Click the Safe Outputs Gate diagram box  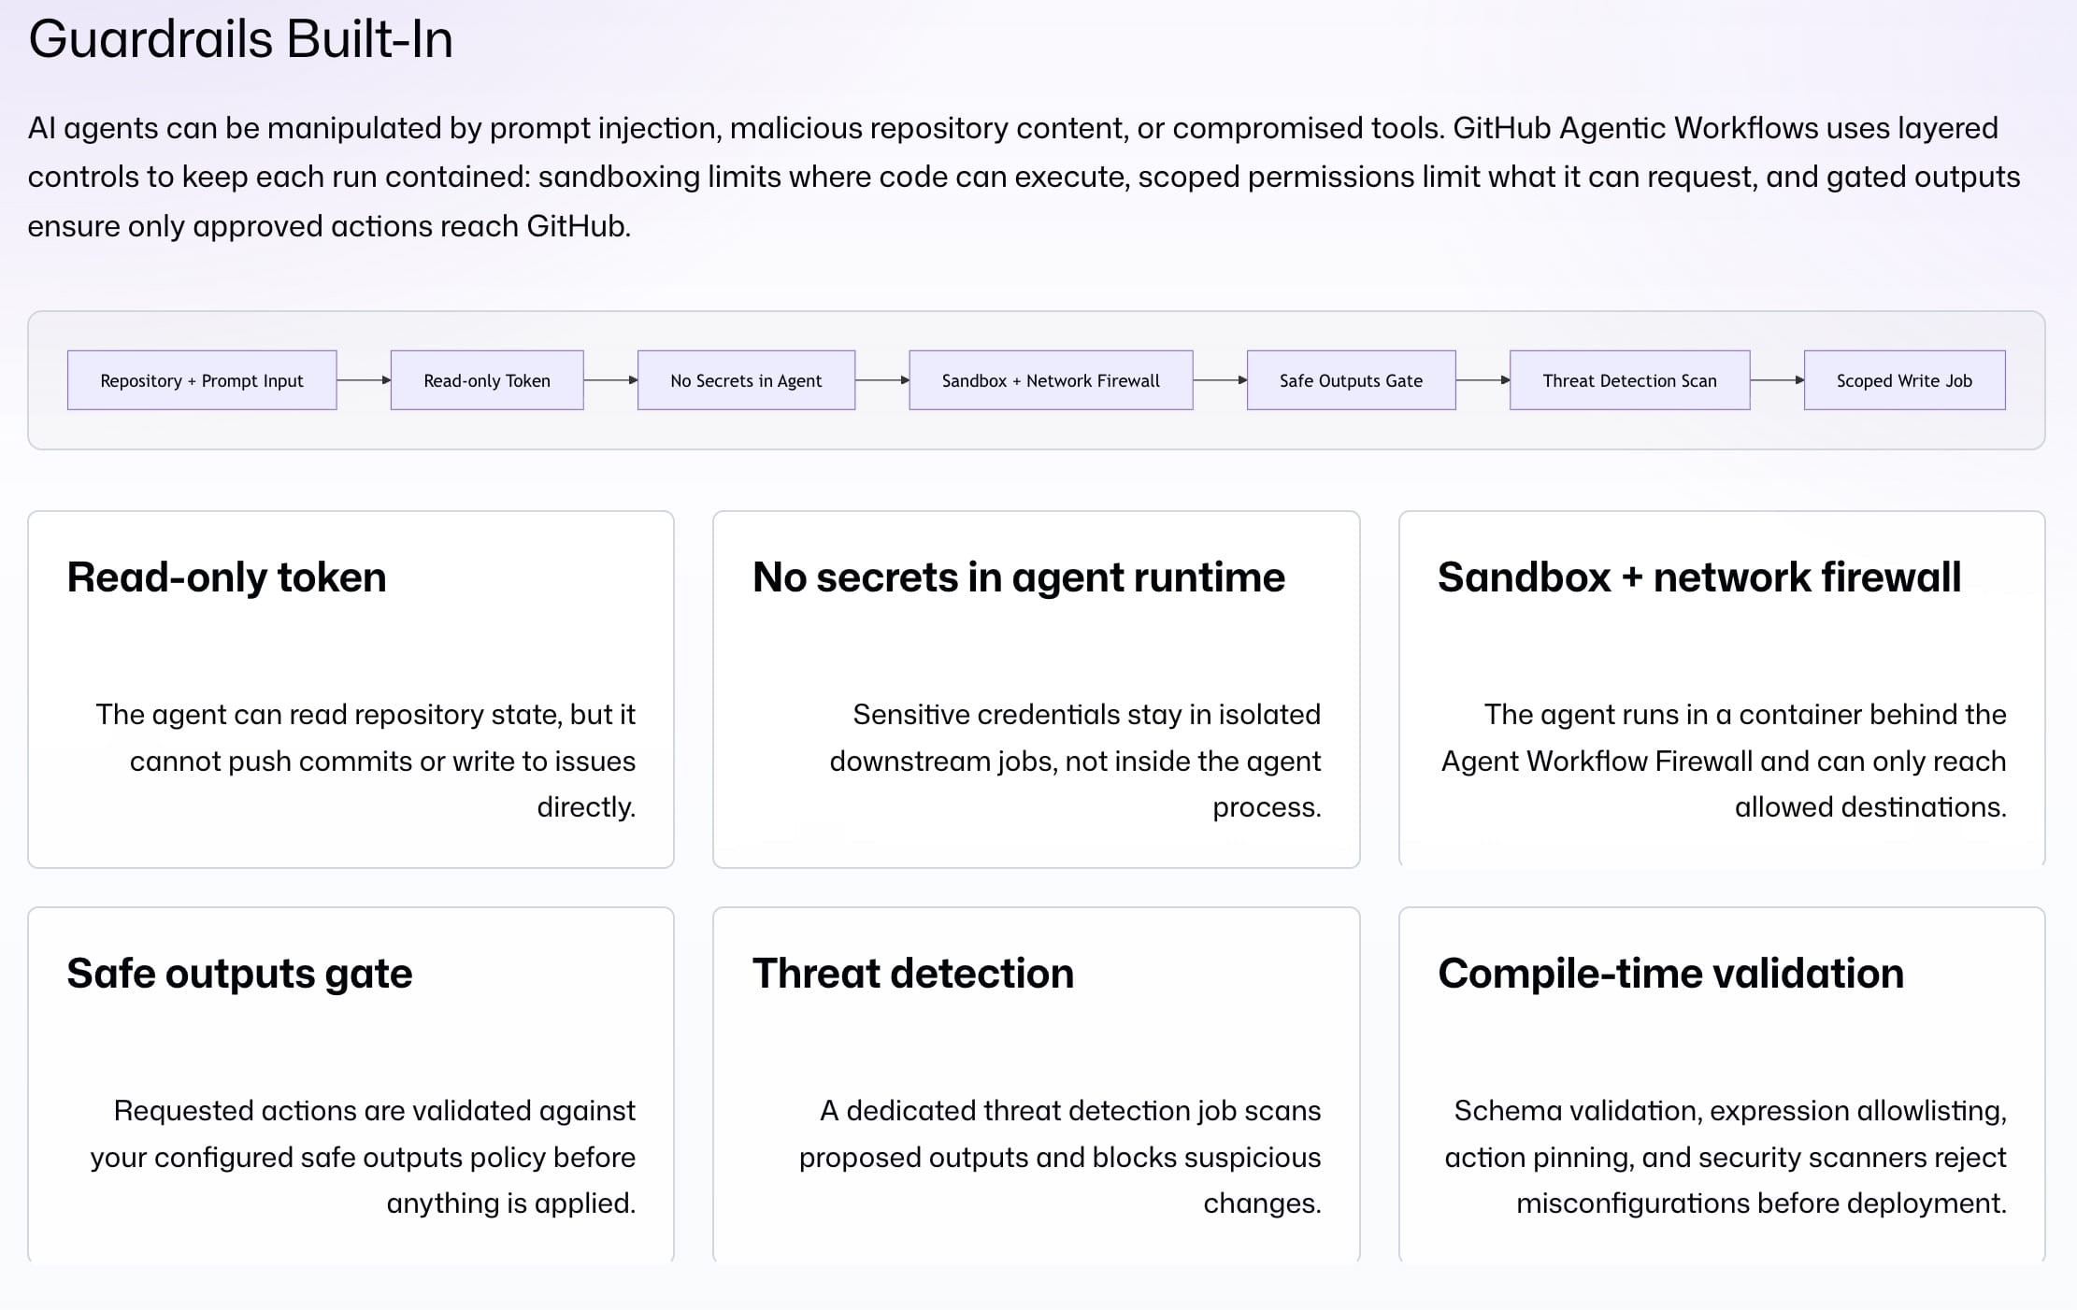pyautogui.click(x=1351, y=380)
